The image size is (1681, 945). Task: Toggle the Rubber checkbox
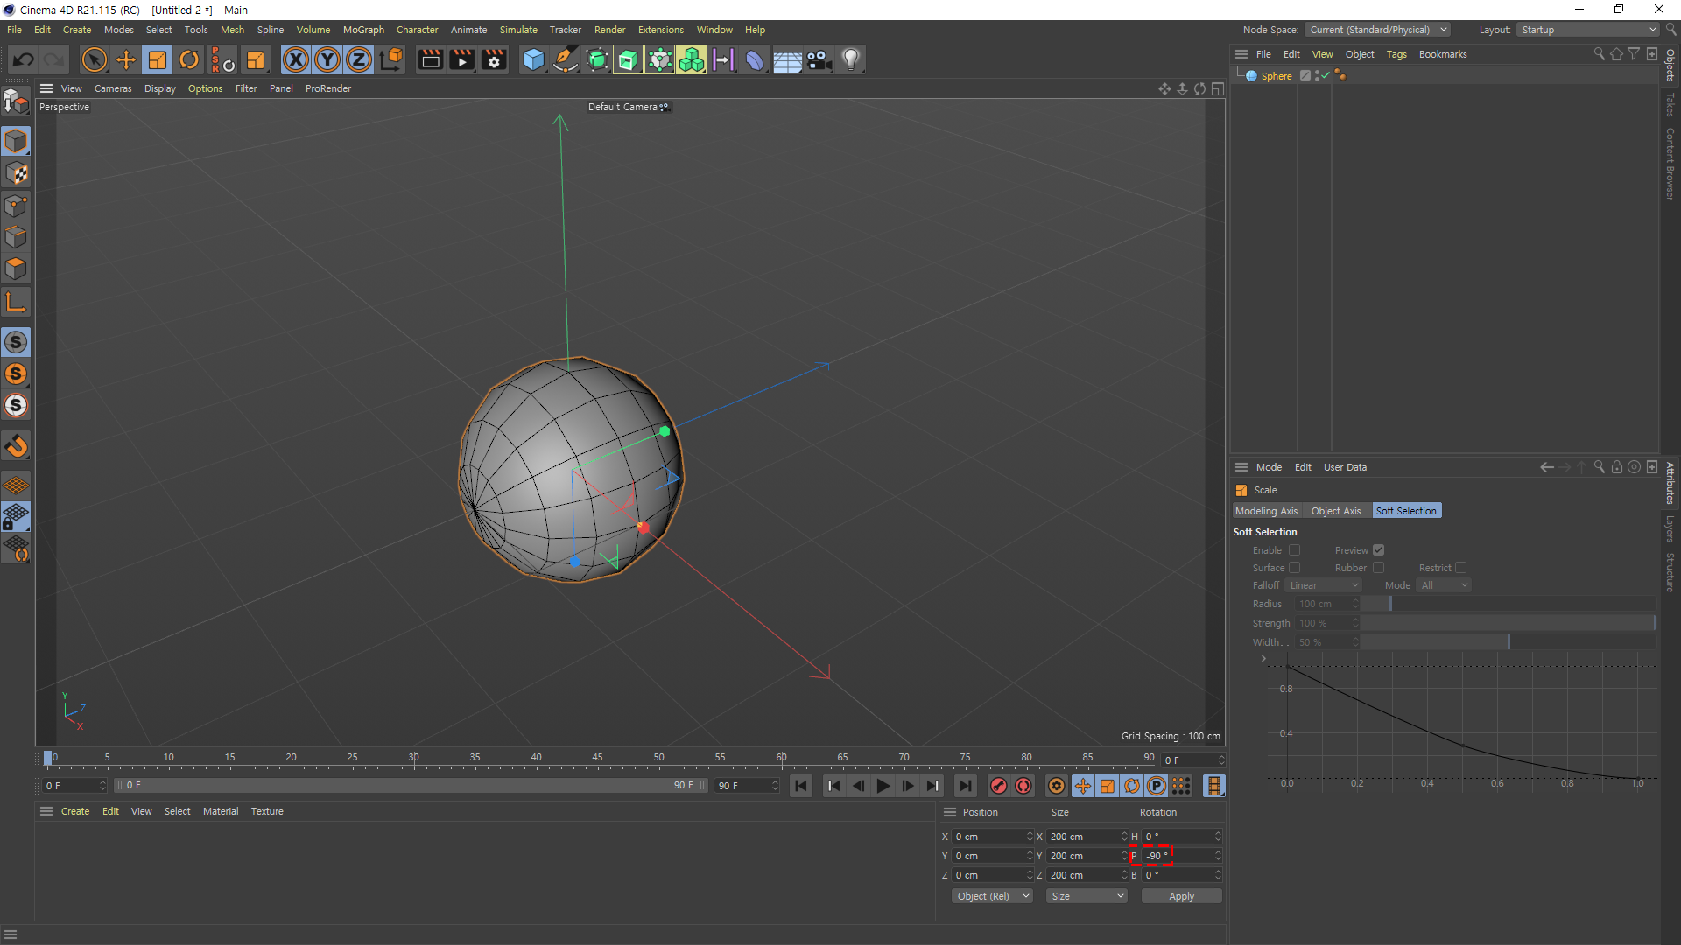[x=1378, y=568]
